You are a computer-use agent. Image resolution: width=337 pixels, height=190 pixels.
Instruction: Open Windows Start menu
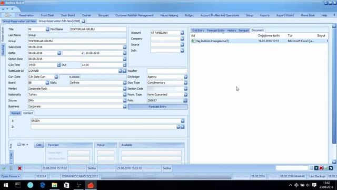pos(6,185)
